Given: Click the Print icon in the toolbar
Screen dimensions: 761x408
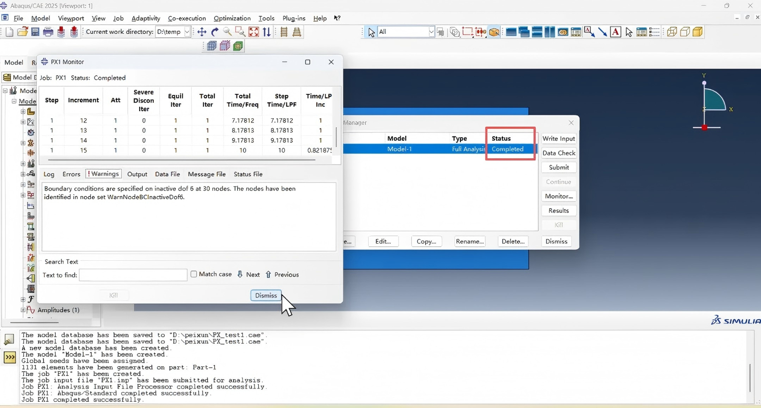Looking at the screenshot, I should [48, 32].
